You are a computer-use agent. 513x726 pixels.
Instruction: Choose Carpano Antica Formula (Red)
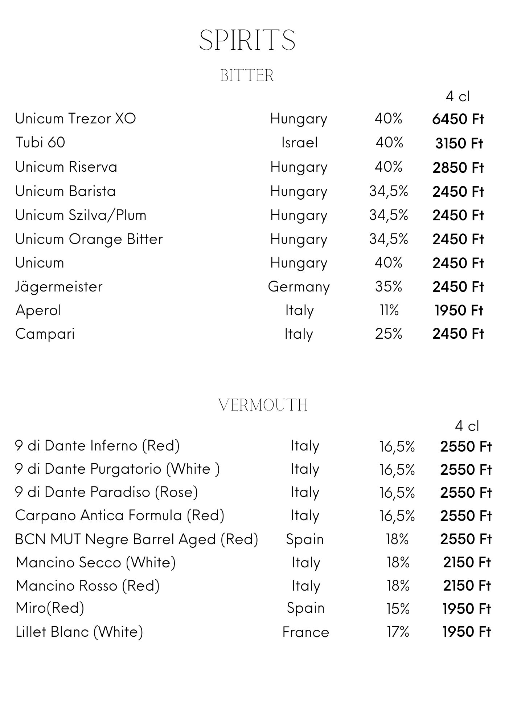(120, 515)
